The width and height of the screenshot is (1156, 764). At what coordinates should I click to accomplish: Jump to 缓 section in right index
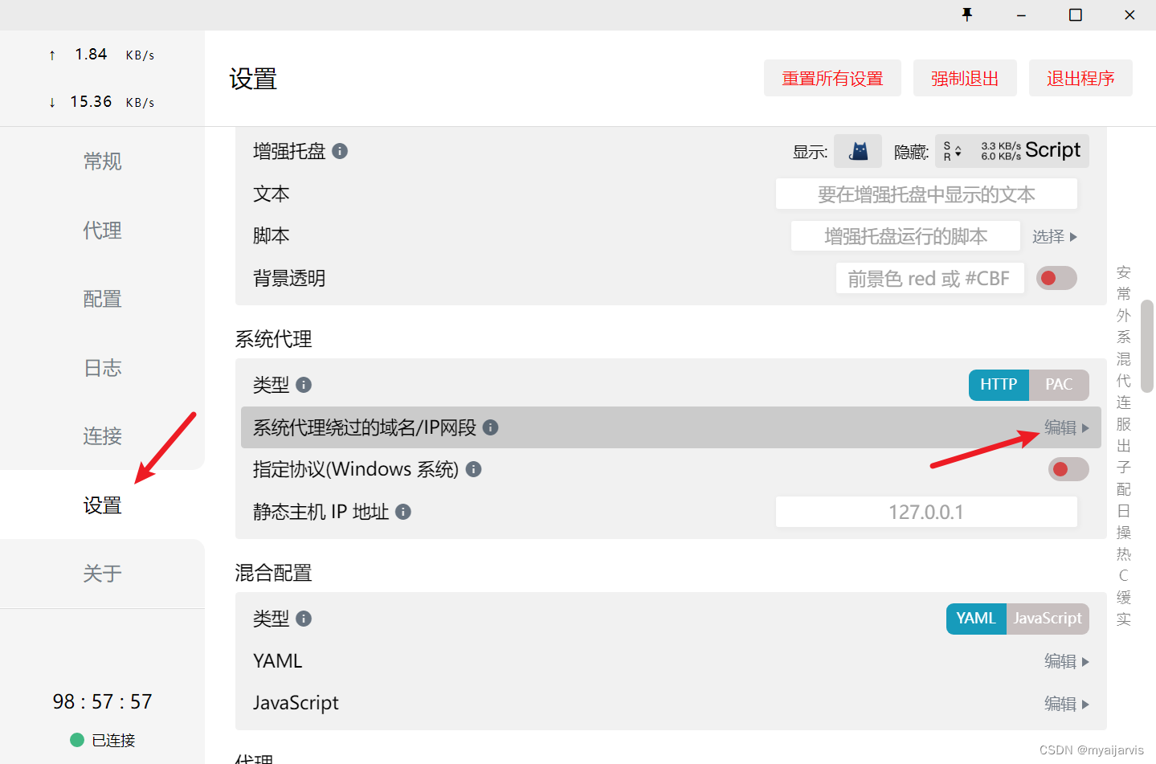tap(1123, 598)
